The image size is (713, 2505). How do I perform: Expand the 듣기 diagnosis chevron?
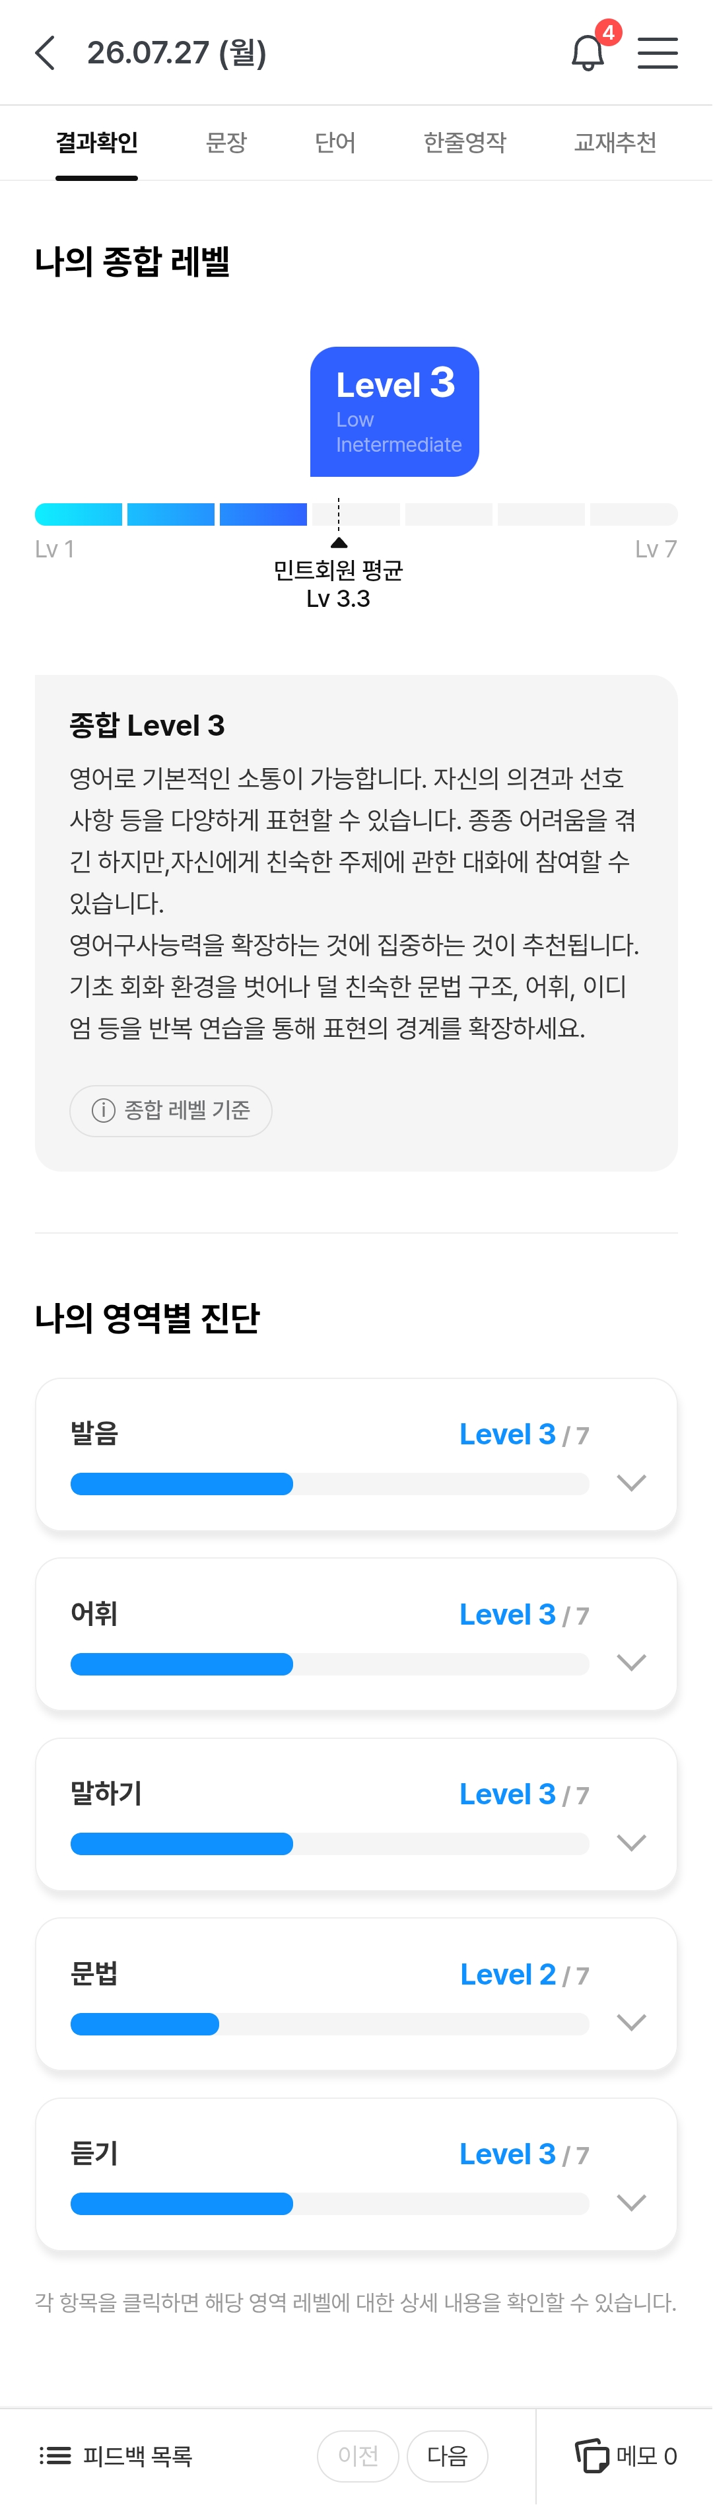click(631, 2203)
